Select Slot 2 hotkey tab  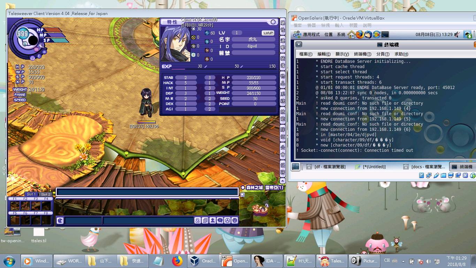(x=46, y=194)
